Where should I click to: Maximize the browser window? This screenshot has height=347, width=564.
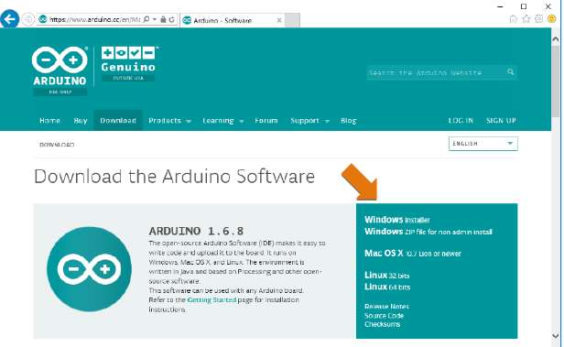pyautogui.click(x=524, y=6)
